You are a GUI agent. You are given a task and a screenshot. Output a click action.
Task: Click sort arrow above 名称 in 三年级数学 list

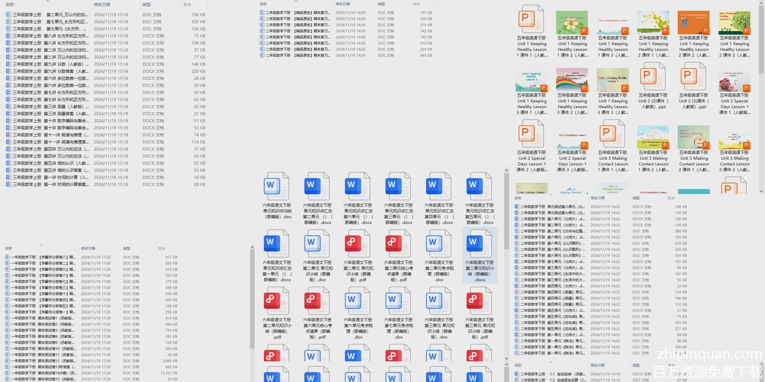pyautogui.click(x=48, y=1)
